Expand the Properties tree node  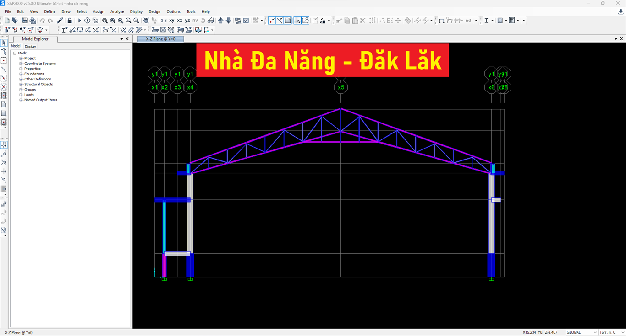[21, 69]
